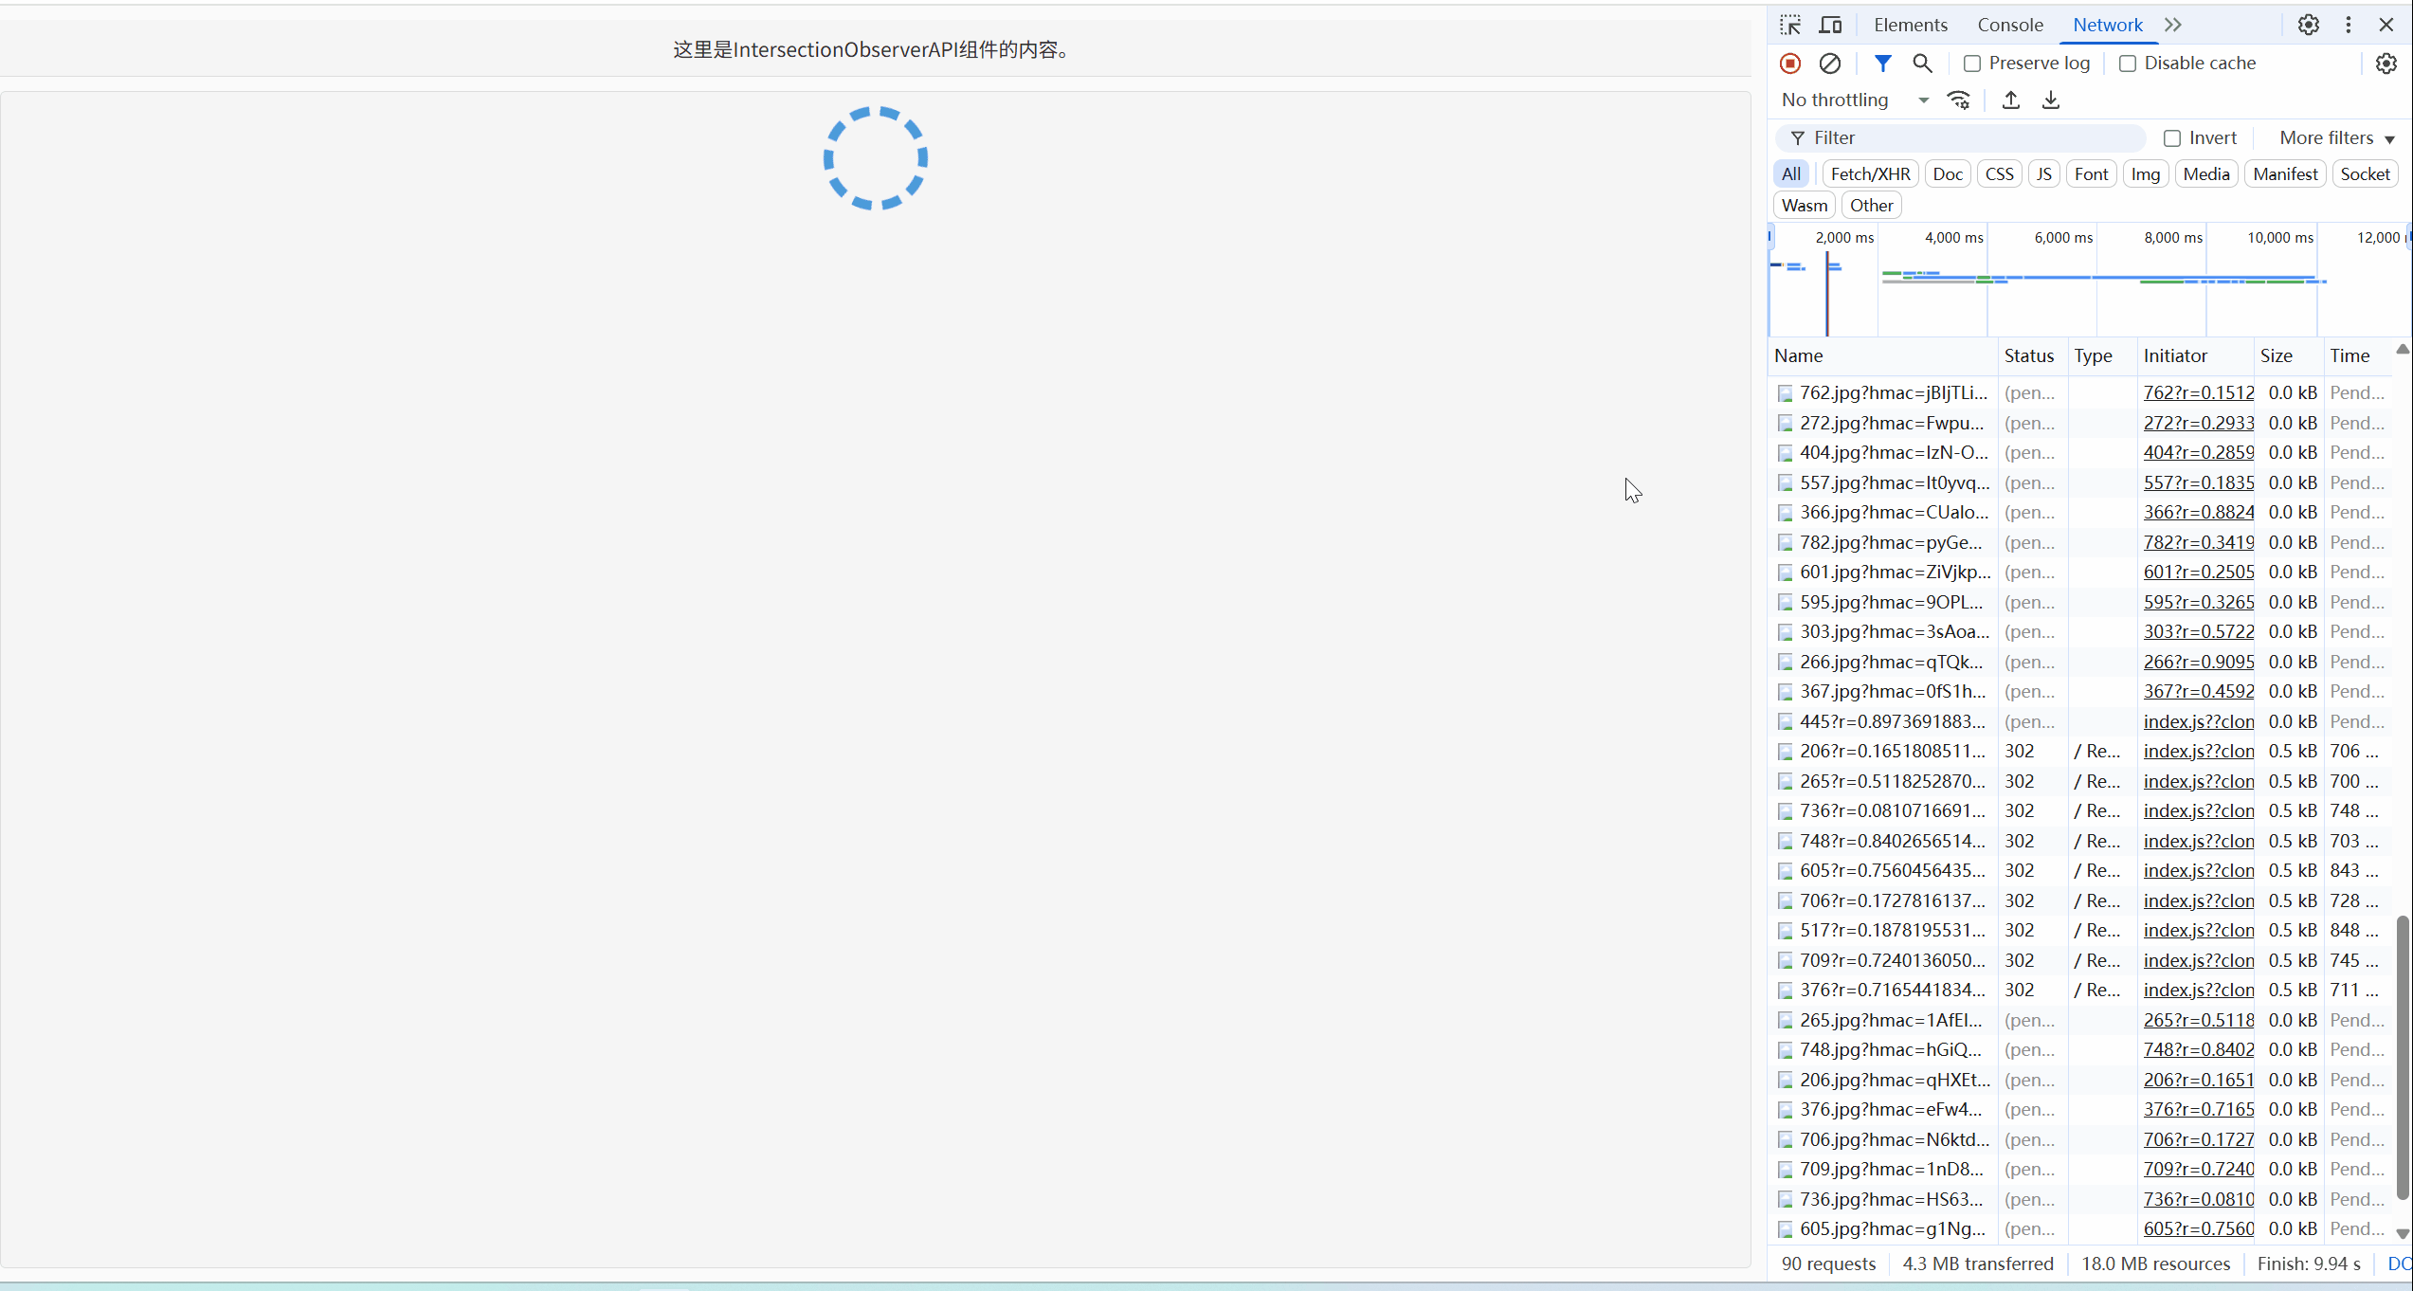
Task: Toggle device toolbar
Action: coord(1830,25)
